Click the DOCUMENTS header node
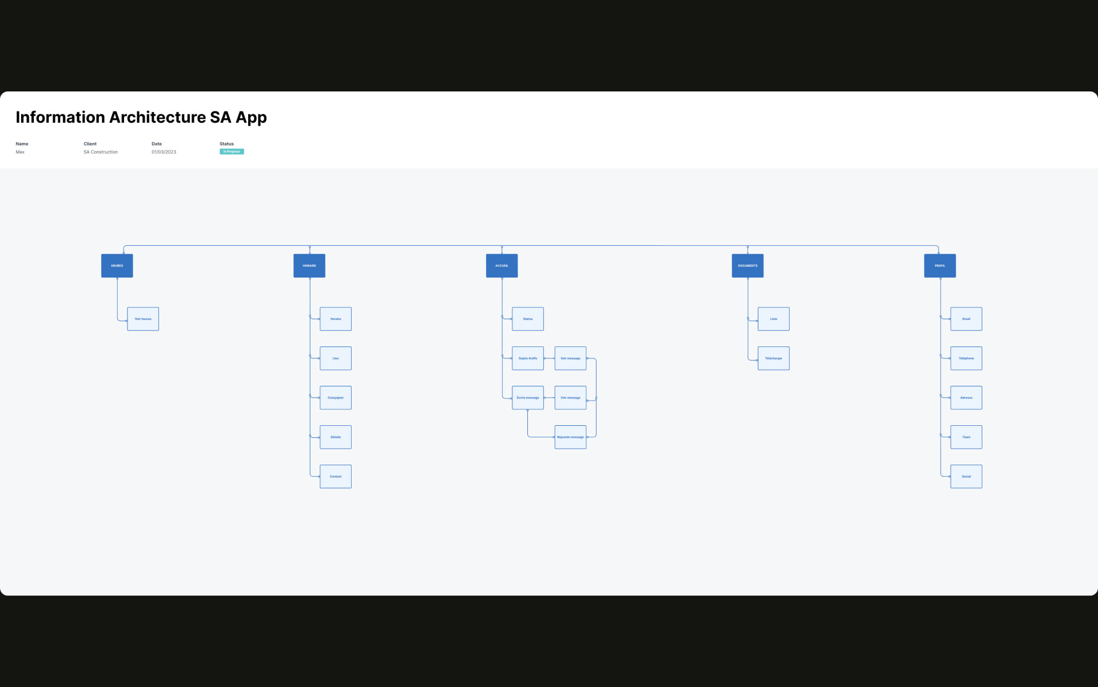 point(747,266)
